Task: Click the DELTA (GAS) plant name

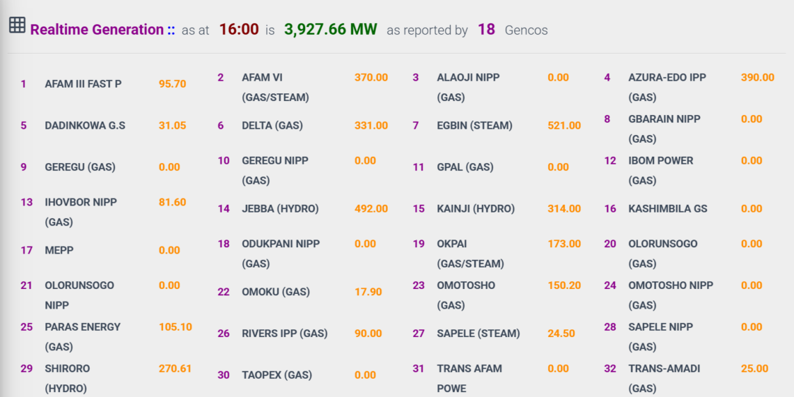Action: coord(272,125)
